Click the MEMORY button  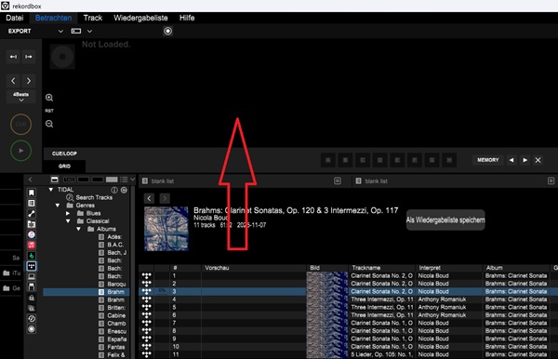pyautogui.click(x=488, y=160)
